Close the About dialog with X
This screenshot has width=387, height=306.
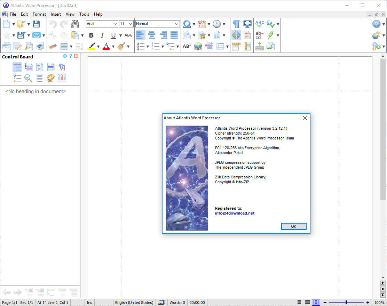[305, 118]
